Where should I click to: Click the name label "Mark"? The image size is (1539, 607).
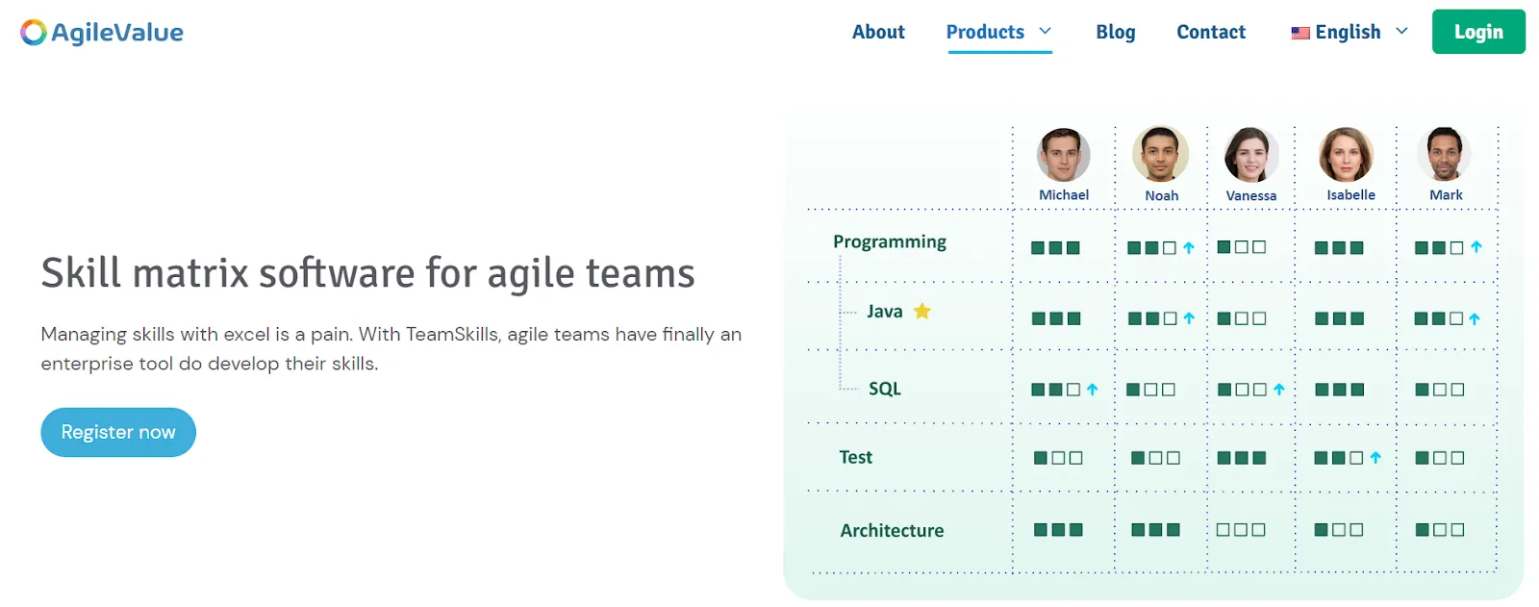click(x=1446, y=194)
